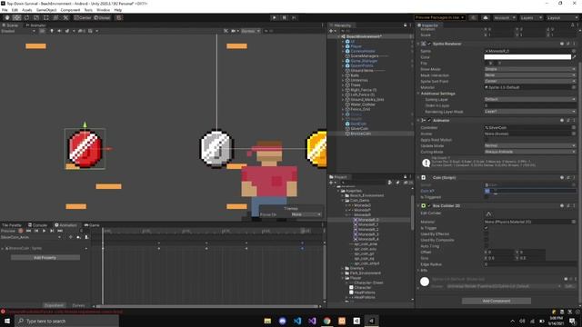Select the Move tool in toolbar
This screenshot has height=327, width=582.
(16, 17)
